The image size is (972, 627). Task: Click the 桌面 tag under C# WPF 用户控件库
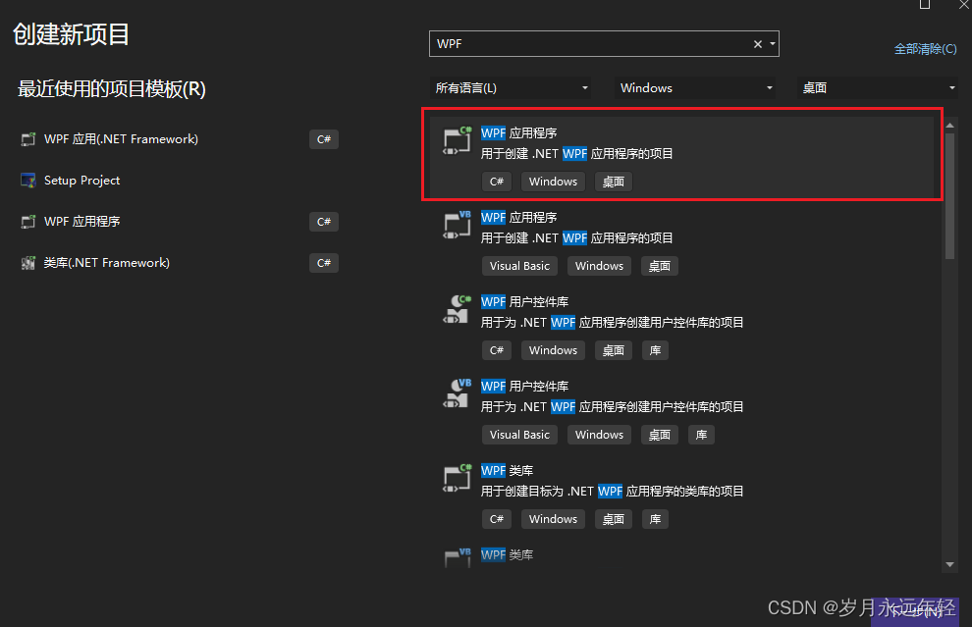(x=613, y=350)
